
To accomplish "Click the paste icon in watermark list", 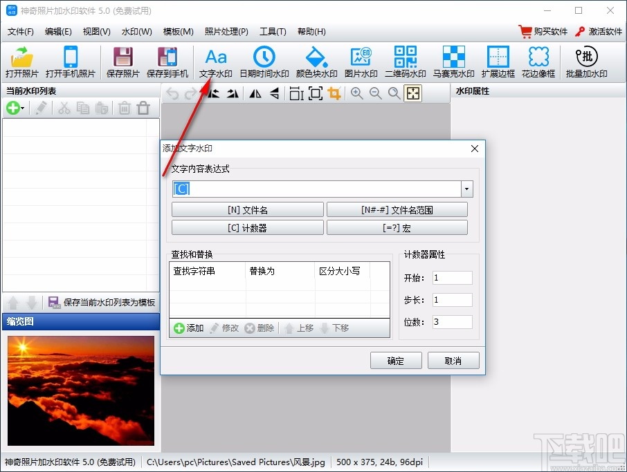I will pyautogui.click(x=102, y=108).
